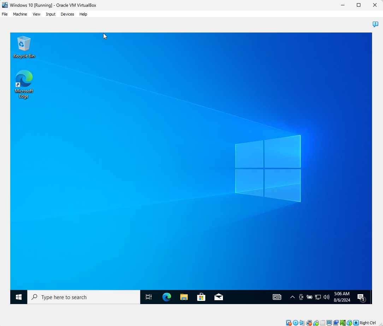Screen dimensions: 383x326
Task: Click the VirtualBox hard disk activity indicator
Action: click(x=289, y=323)
